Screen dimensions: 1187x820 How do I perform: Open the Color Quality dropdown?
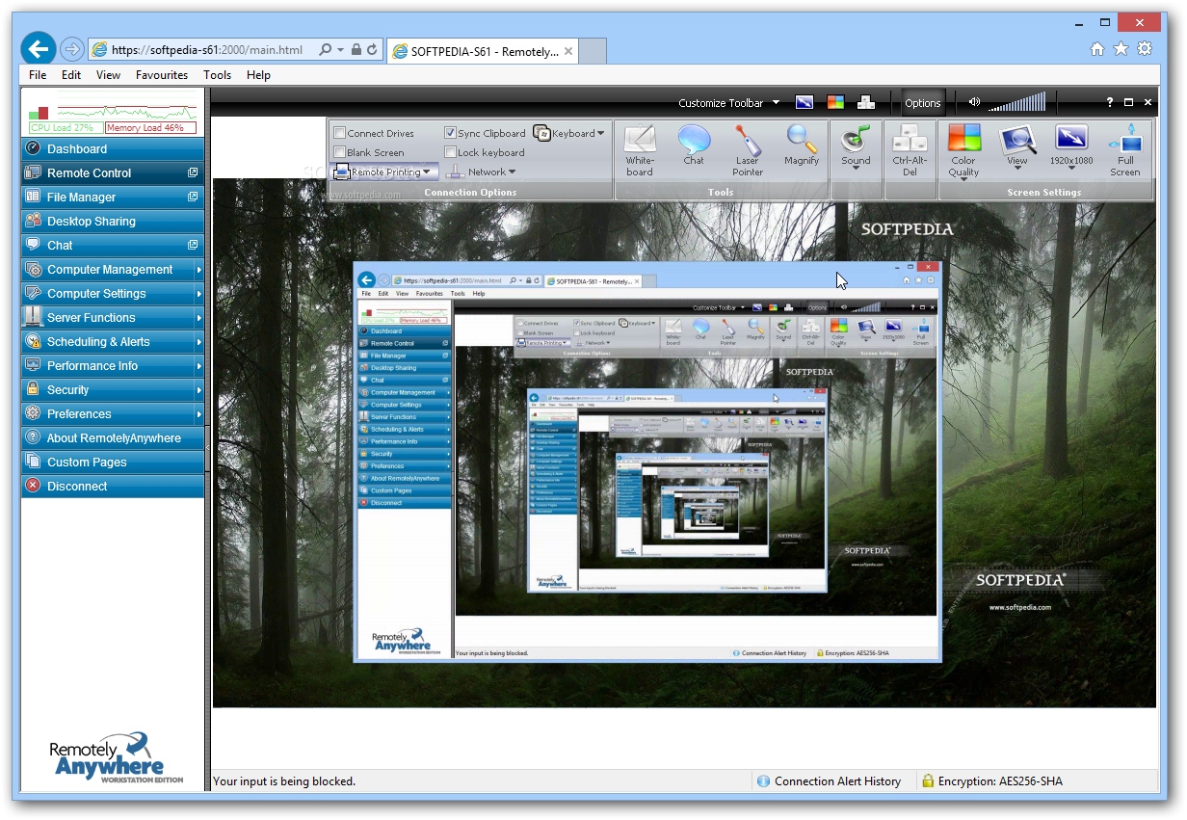(x=963, y=151)
